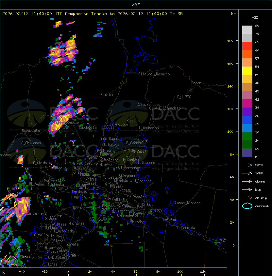The width and height of the screenshot is (272, 276).
Task: Select the purple swatch below 39 dBZ
Action: click(x=247, y=111)
